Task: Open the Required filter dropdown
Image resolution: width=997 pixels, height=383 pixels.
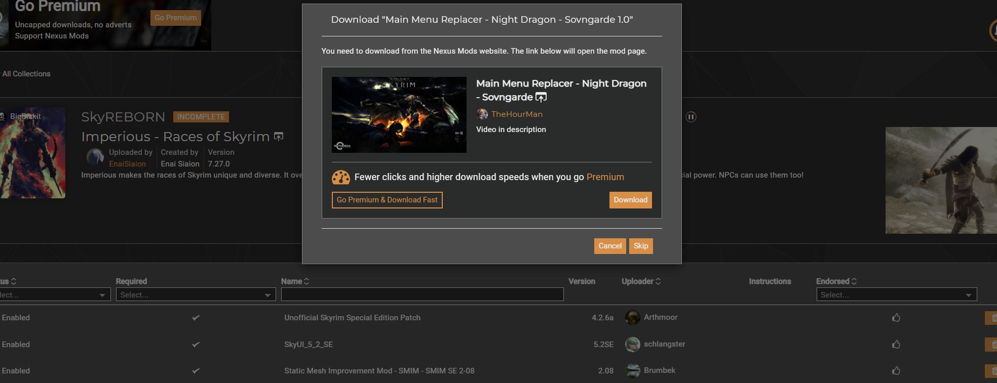Action: click(196, 294)
